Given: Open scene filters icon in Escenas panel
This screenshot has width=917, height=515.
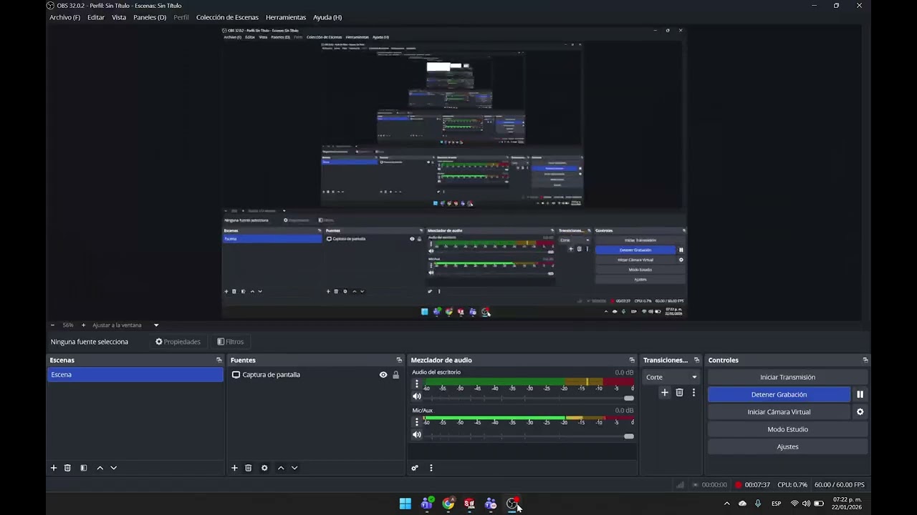Looking at the screenshot, I should pyautogui.click(x=83, y=468).
